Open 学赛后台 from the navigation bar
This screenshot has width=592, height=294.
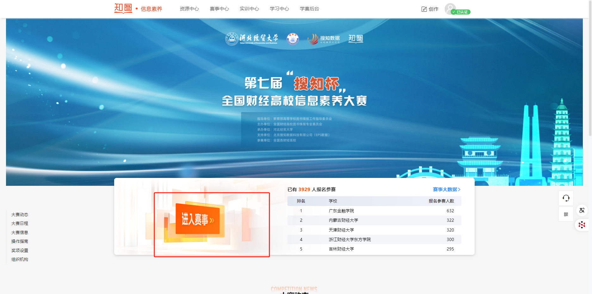[309, 9]
